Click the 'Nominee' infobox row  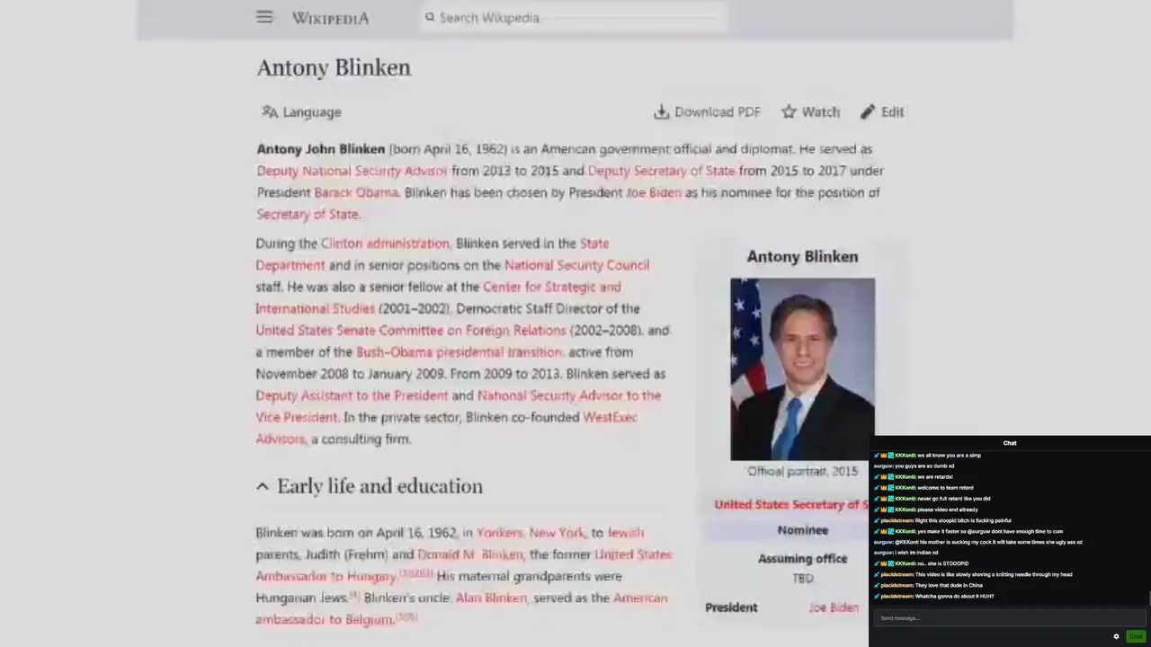(x=802, y=530)
